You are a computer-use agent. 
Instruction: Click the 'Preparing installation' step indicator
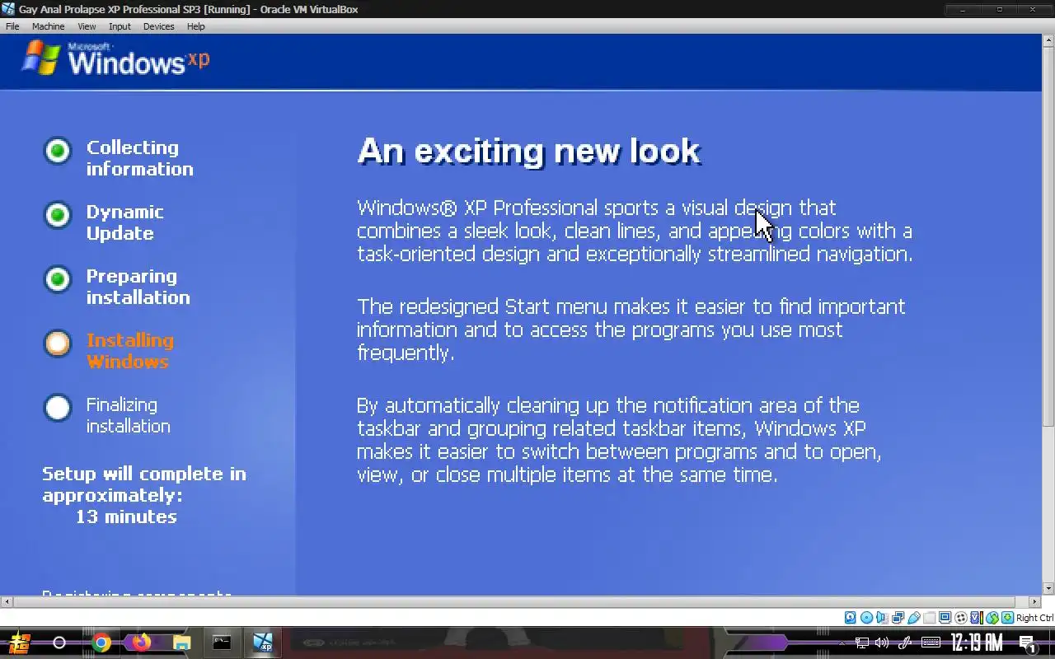[x=58, y=279]
